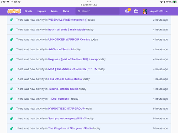Open the messages envelope icon
The image size is (178, 133).
pos(127,11)
